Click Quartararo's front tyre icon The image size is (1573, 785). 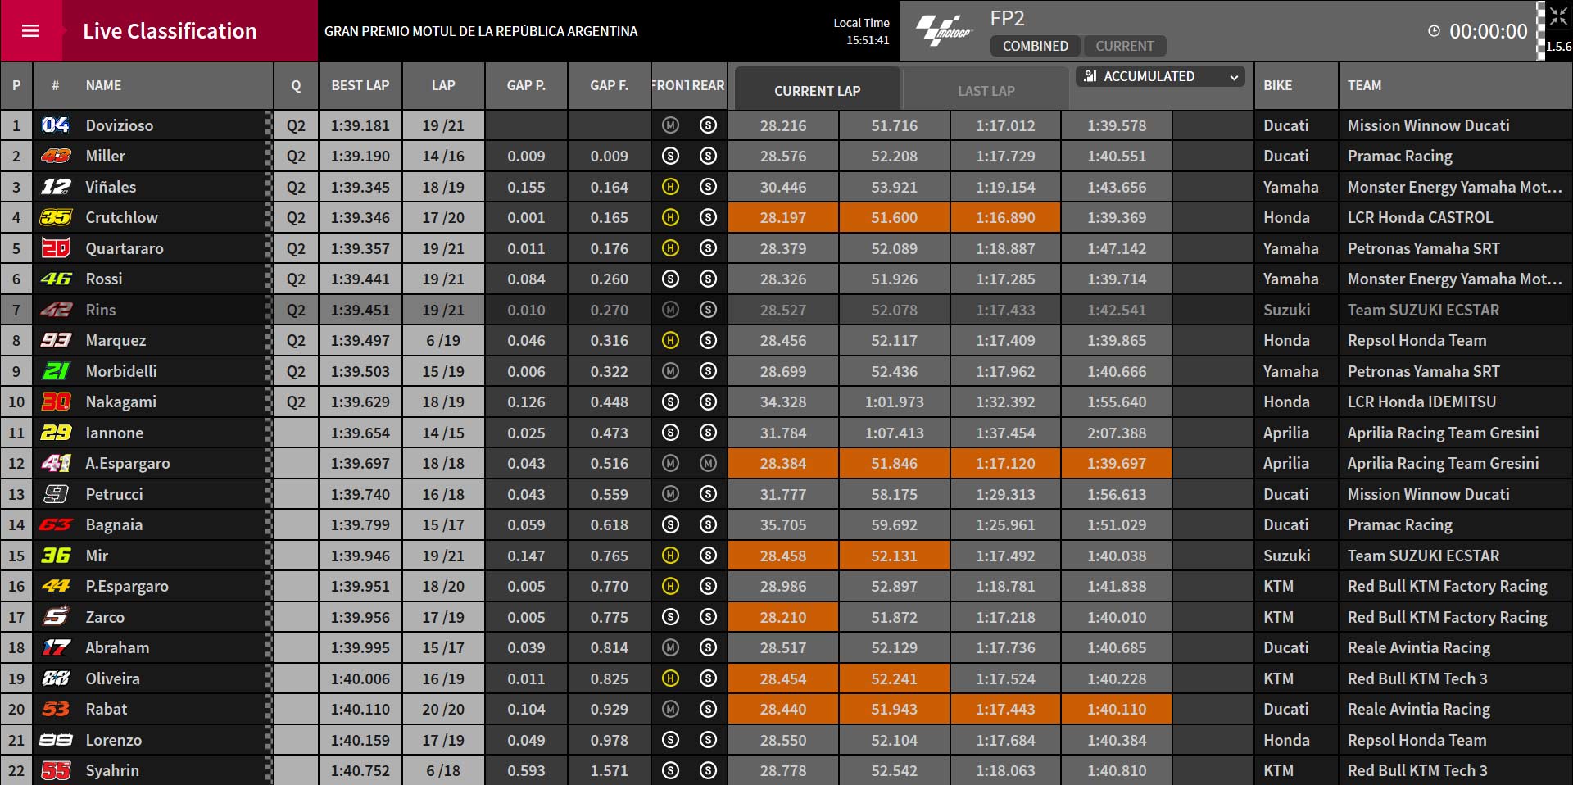click(x=670, y=248)
